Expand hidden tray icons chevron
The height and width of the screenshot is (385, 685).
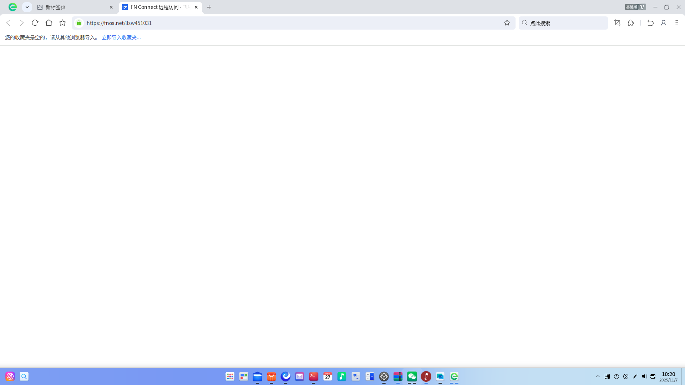point(598,376)
